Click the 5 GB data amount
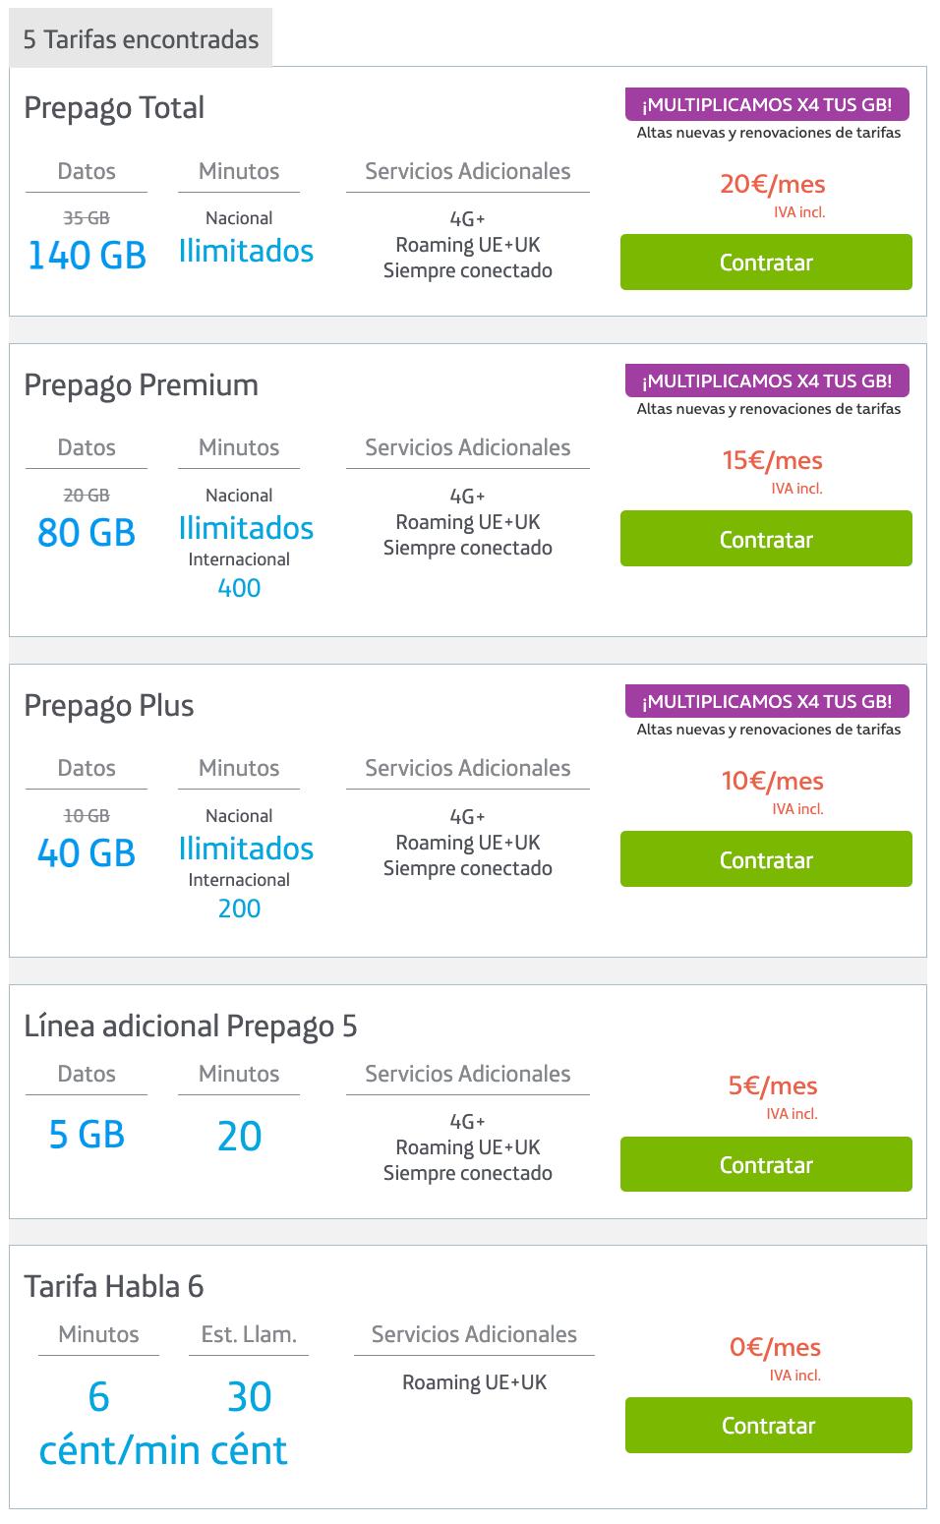Viewport: 940px width, 1524px height. 87,1136
